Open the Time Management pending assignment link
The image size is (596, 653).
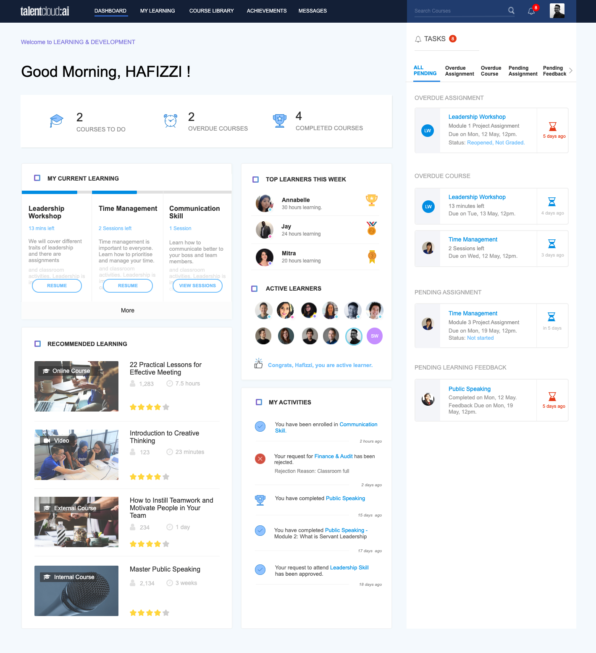tap(473, 313)
